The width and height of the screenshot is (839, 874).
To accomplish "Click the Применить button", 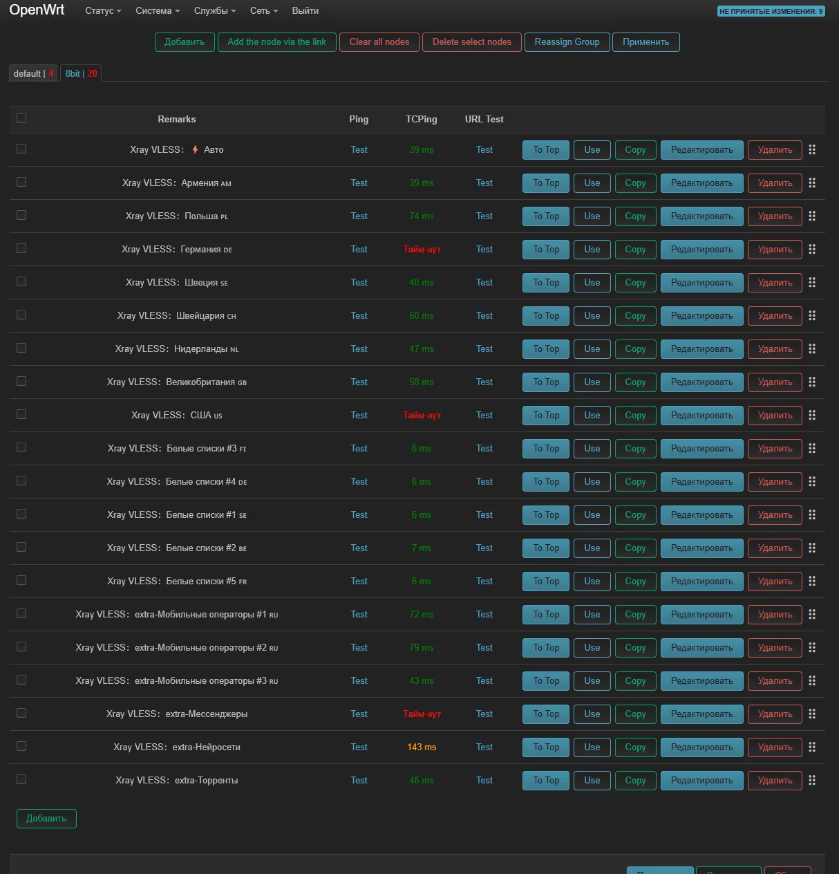I will (x=645, y=42).
